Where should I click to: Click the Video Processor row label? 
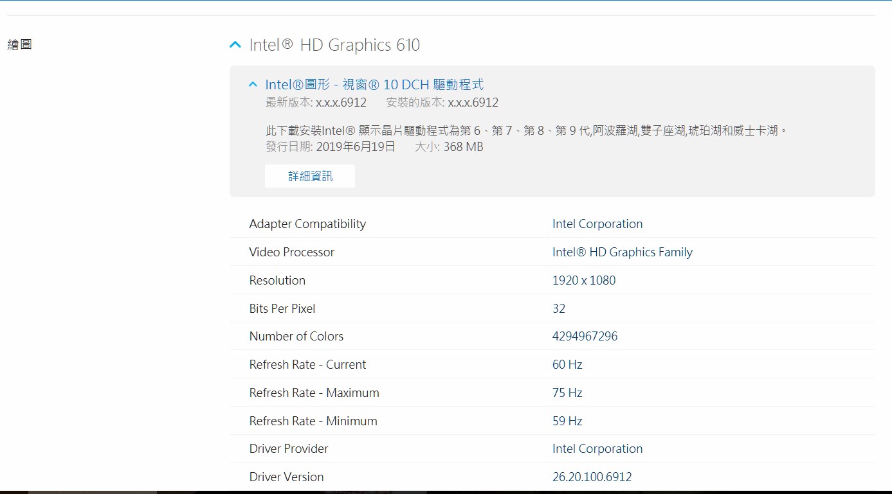[x=291, y=252]
